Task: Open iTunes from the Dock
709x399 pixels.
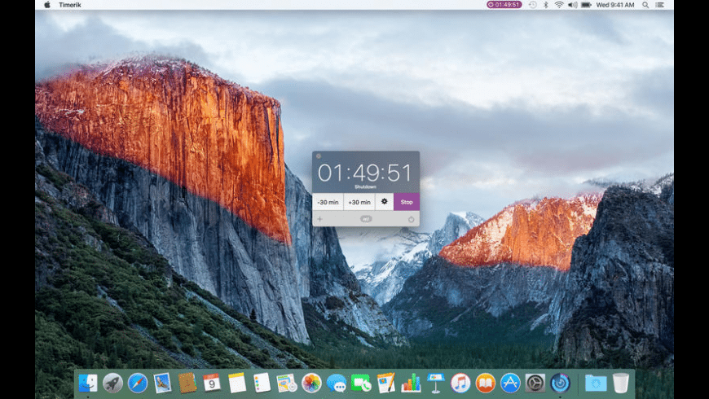Action: pyautogui.click(x=460, y=384)
